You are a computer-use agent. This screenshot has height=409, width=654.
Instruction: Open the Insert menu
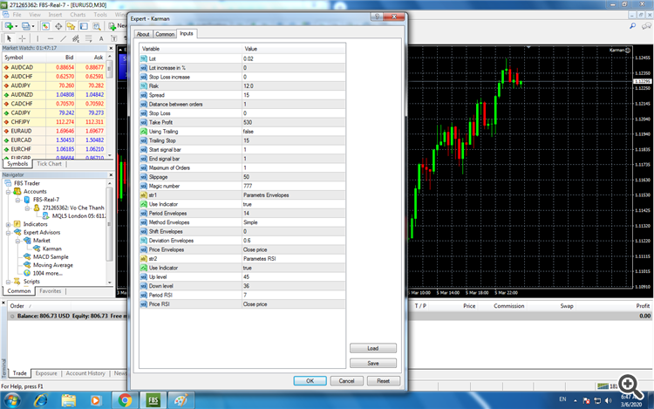click(55, 15)
